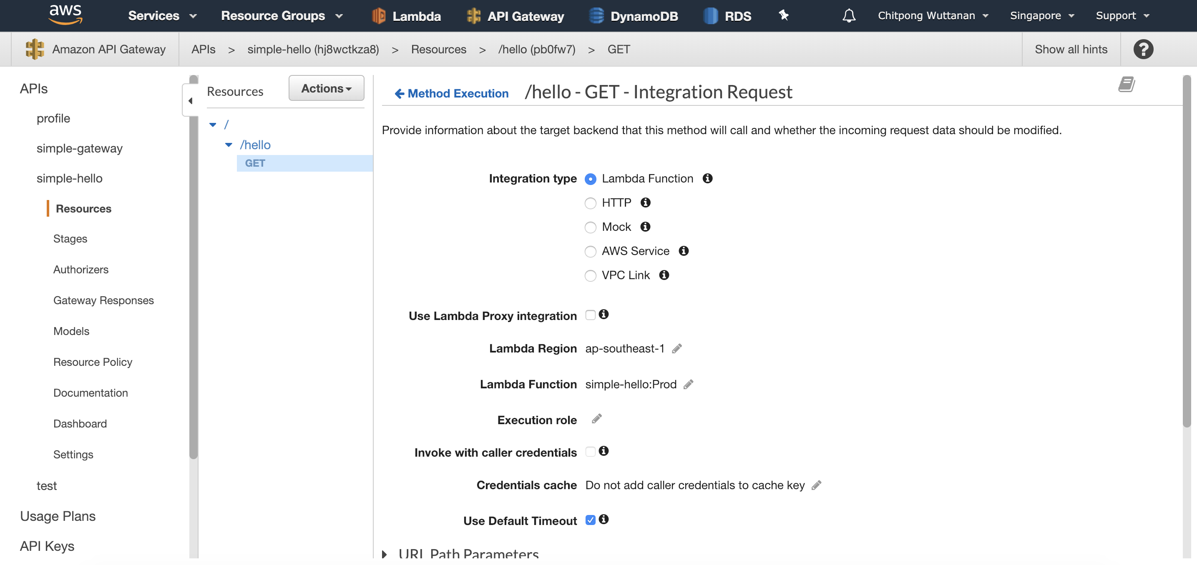Viewport: 1197px width, 565px height.
Task: Open the documentation book icon
Action: [x=1127, y=85]
